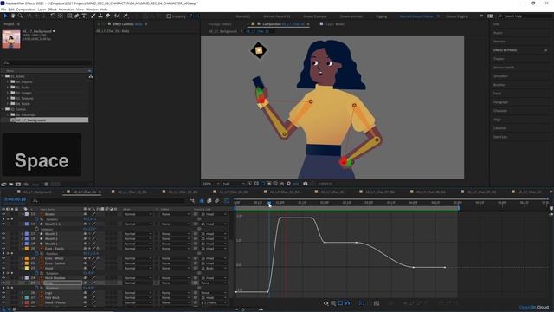This screenshot has height=312, width=554.
Task: Open the Motion Sketch panel
Action: click(504, 68)
